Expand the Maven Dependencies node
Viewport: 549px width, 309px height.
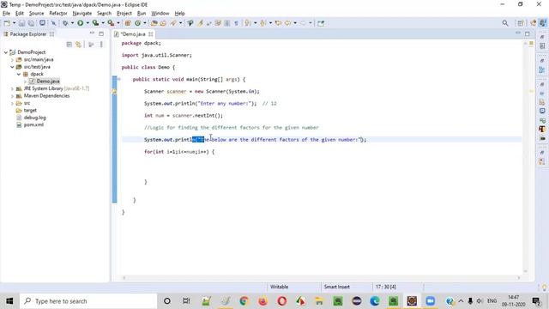tap(12, 96)
